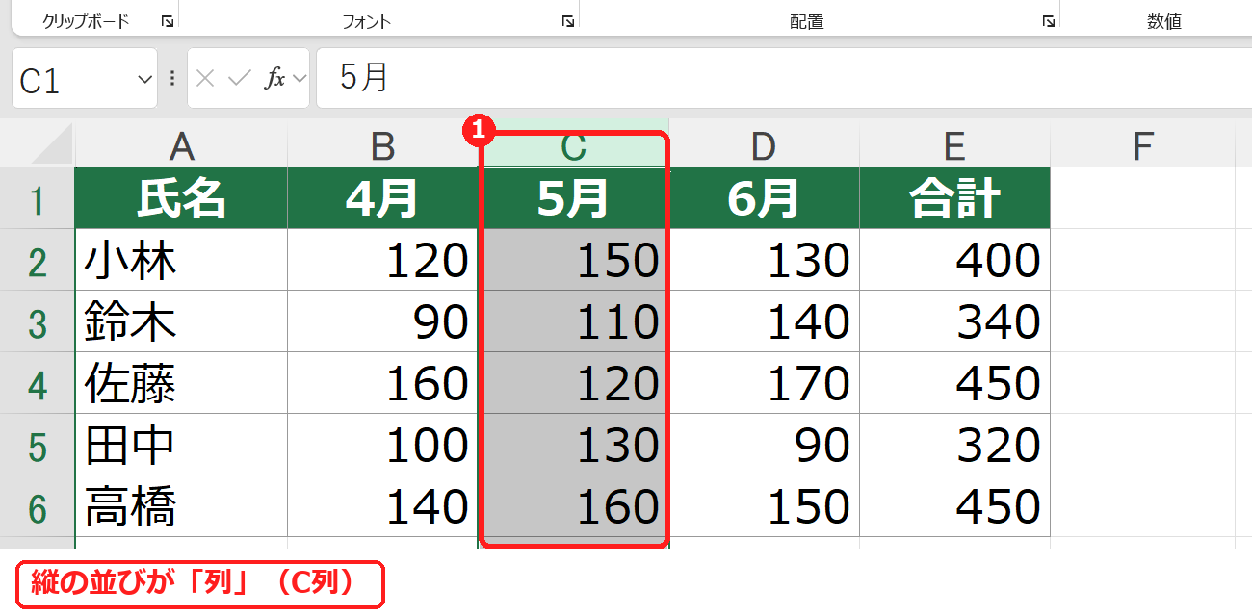Image resolution: width=1252 pixels, height=616 pixels.
Task: Click 佐藤's 6月 value 170
Action: click(x=764, y=383)
